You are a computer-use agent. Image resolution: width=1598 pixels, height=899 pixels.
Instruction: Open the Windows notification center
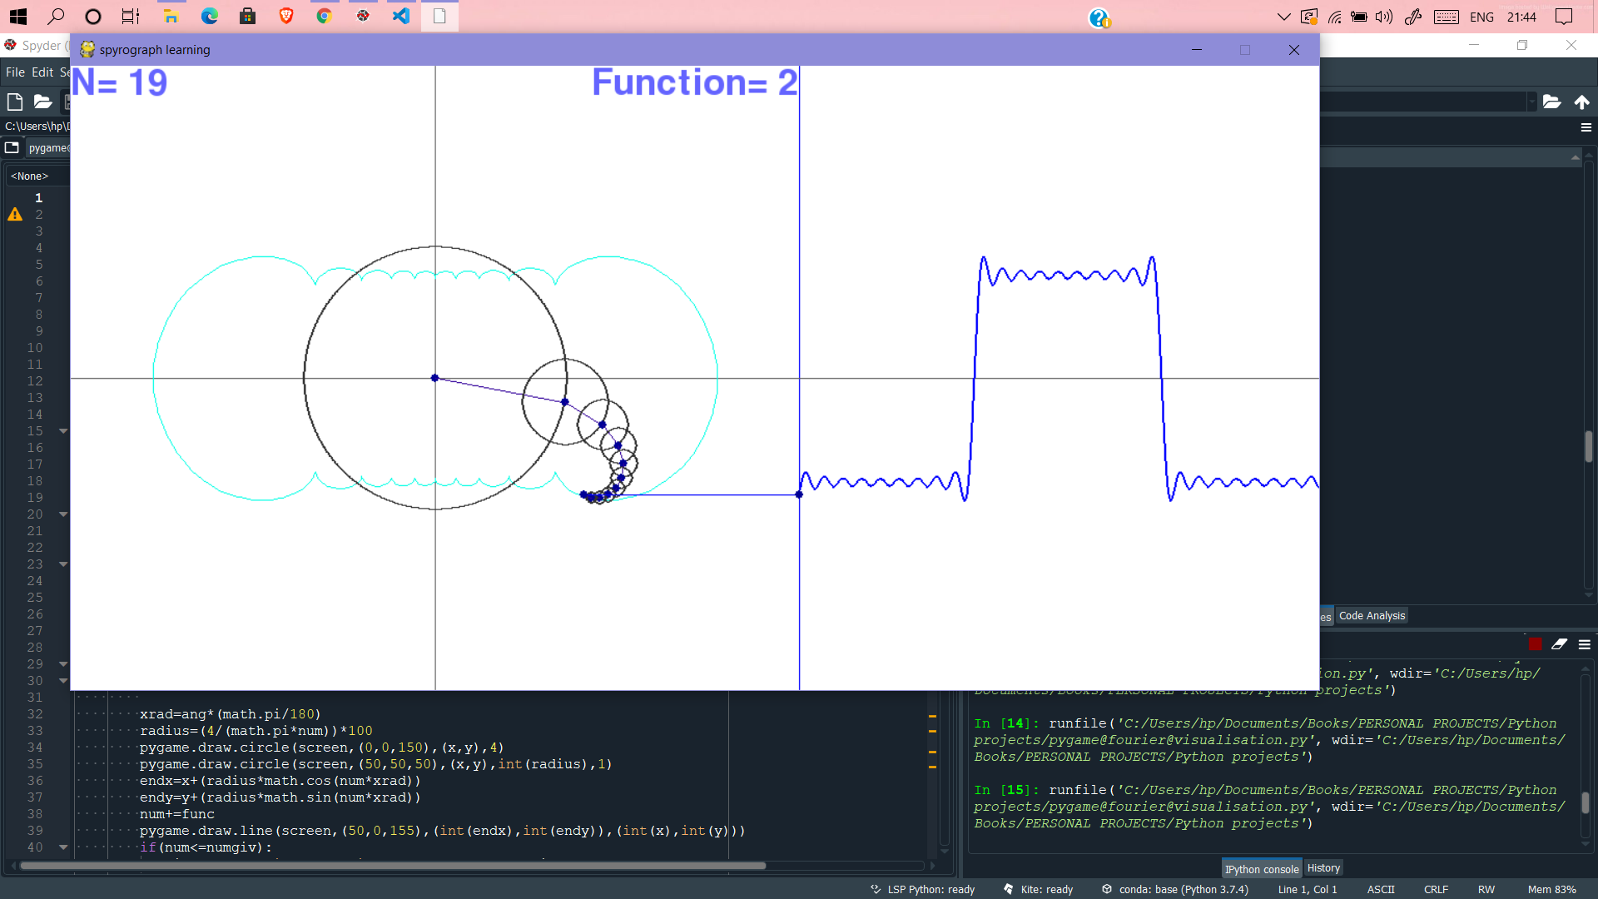tap(1564, 17)
